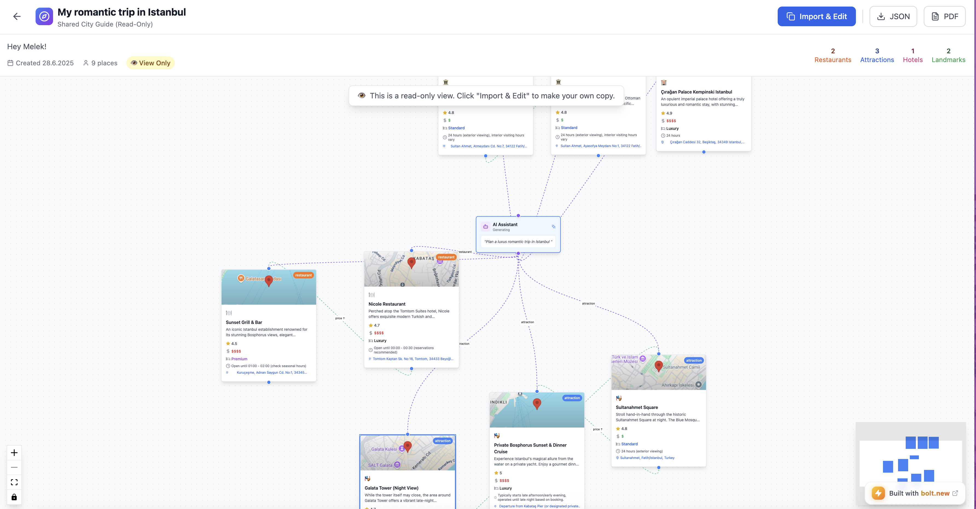Image resolution: width=976 pixels, height=509 pixels.
Task: Click the compass app logo icon
Action: [44, 16]
